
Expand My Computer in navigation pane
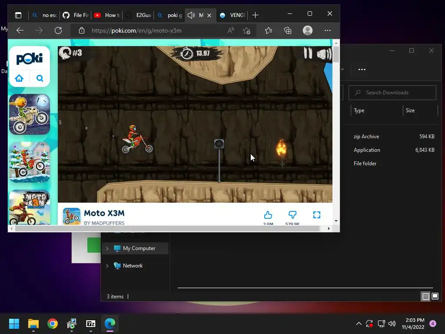(x=107, y=248)
